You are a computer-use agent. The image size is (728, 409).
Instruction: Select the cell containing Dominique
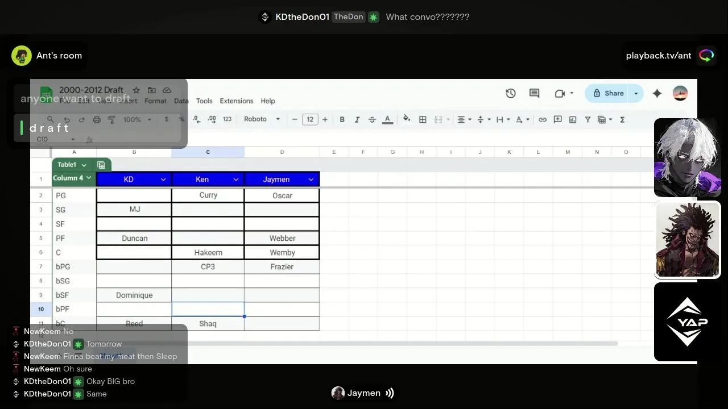pyautogui.click(x=134, y=295)
